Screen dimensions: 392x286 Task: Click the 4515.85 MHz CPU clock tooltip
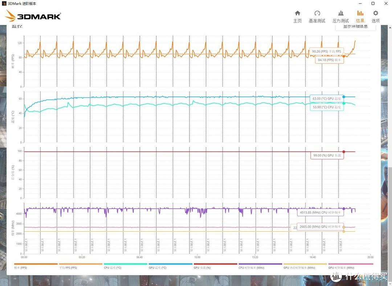pos(320,213)
